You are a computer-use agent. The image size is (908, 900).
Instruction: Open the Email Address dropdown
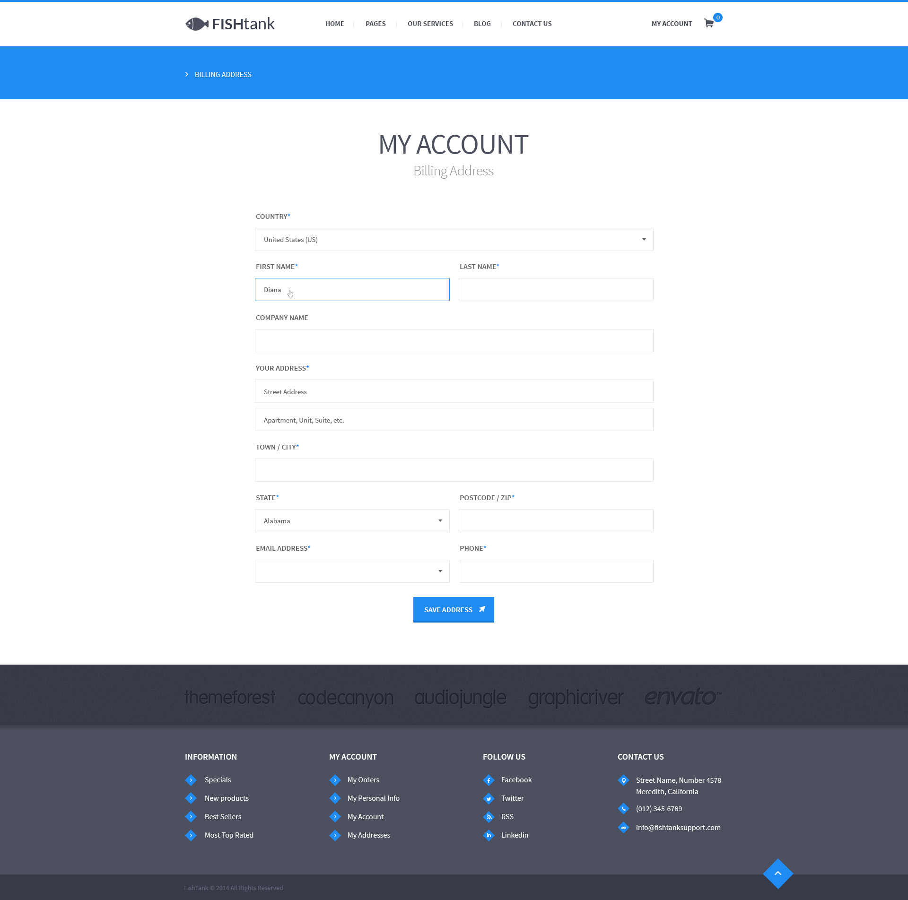[x=352, y=571]
